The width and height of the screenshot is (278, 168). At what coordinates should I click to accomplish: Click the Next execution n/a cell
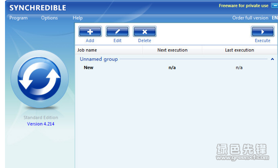[172, 68]
